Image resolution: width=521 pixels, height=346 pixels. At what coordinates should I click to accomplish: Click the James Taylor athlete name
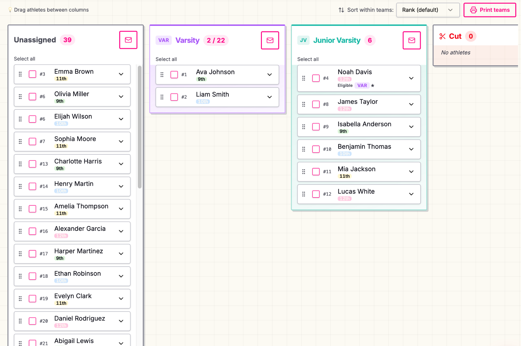click(357, 102)
